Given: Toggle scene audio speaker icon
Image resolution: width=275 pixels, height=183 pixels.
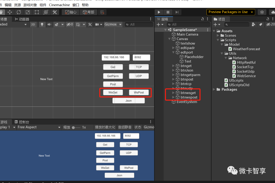Looking at the screenshot, I should pos(49,24).
